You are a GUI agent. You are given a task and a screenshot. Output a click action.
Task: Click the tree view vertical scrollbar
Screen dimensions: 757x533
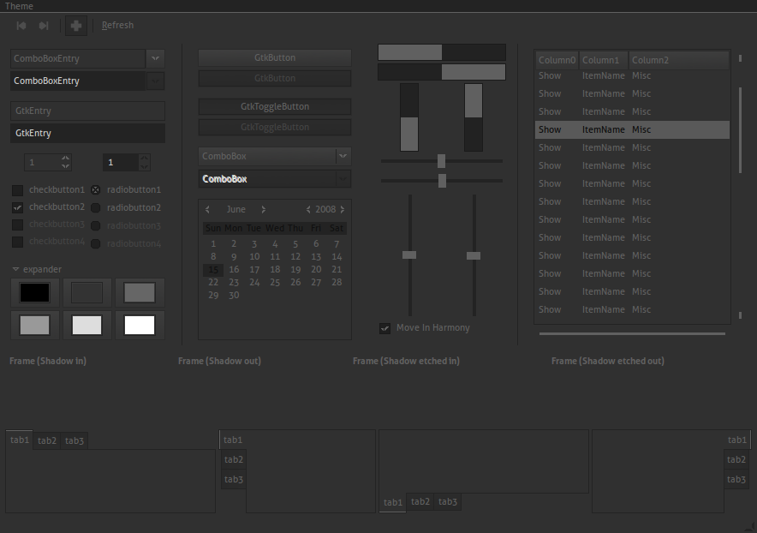(x=741, y=130)
